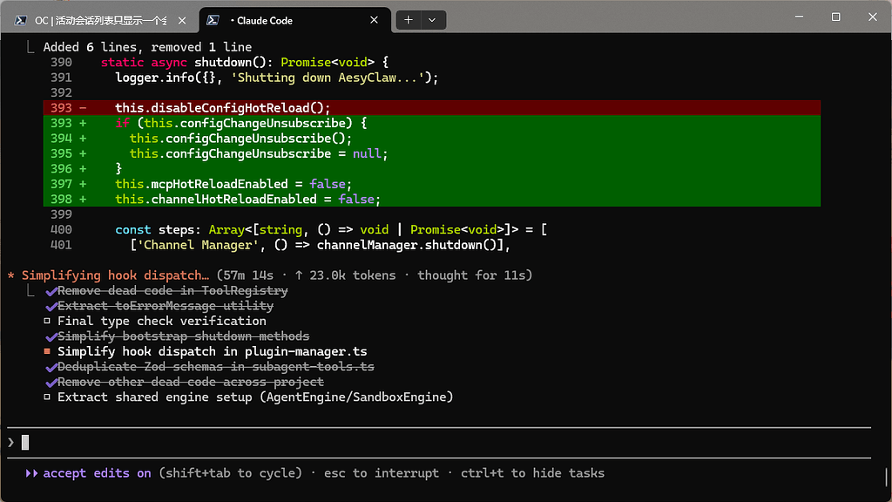Viewport: 892px width, 502px height.
Task: Close the OC session tab
Action: 182,21
